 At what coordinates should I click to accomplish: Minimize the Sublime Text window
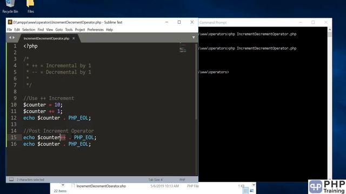coord(167,22)
